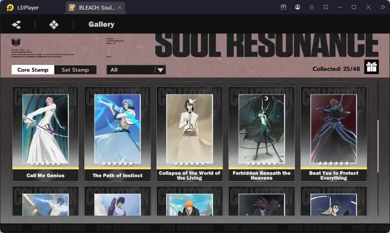
Task: Open The Path of Instinct stamp card
Action: [117, 134]
